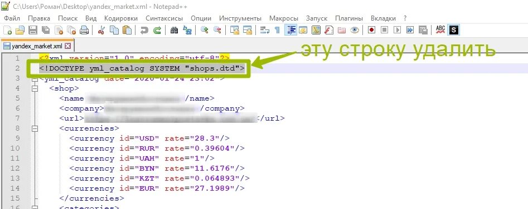Cut selection with the scissors icon
This screenshot has height=209, width=528.
(x=101, y=30)
